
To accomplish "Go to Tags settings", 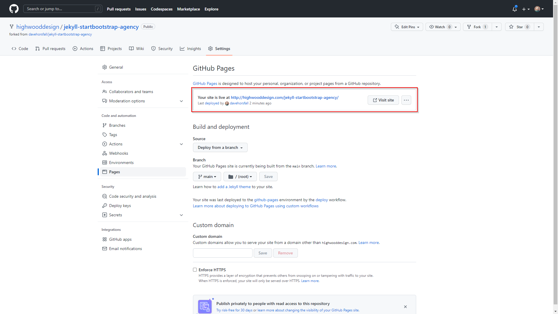I will (x=113, y=135).
